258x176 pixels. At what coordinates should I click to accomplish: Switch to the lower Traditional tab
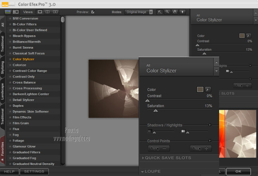pos(2,117)
